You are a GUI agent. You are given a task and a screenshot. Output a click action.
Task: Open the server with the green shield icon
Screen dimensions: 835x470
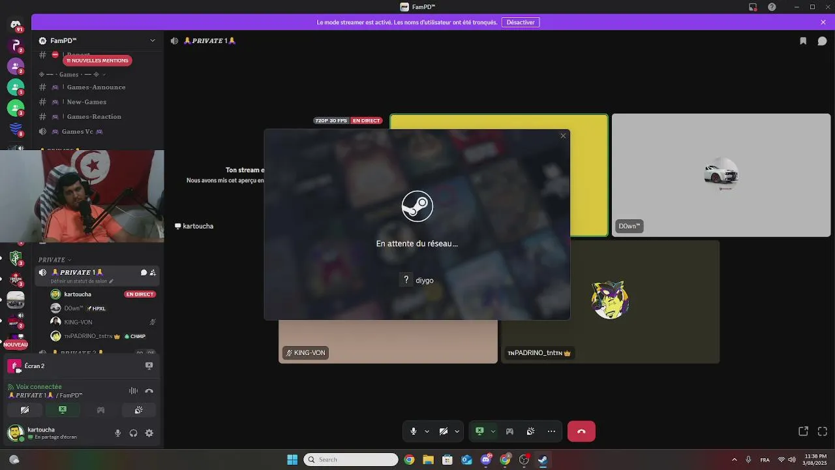pyautogui.click(x=16, y=258)
